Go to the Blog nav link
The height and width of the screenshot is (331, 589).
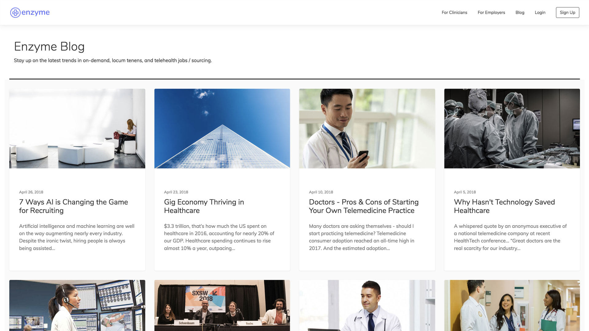coord(520,13)
